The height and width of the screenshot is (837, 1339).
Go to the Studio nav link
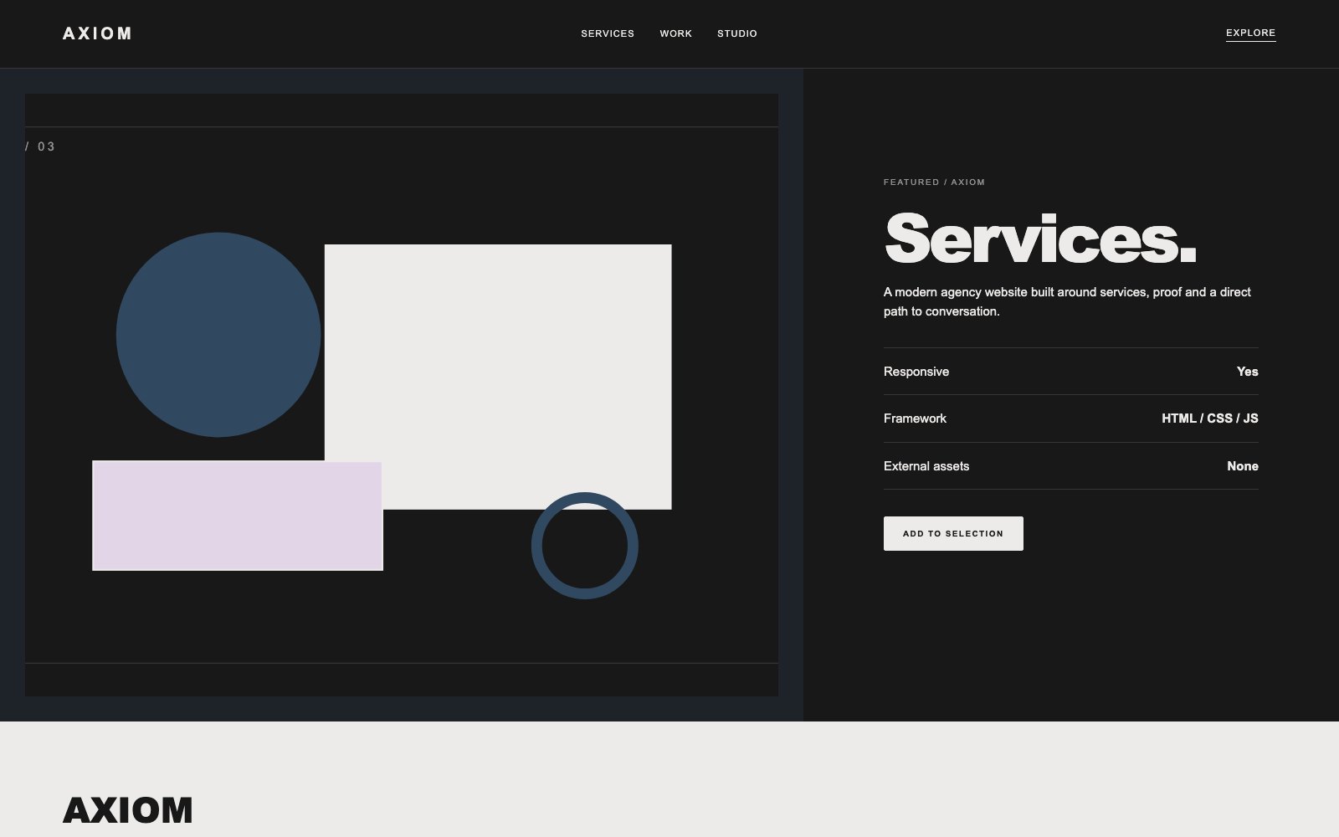[736, 33]
